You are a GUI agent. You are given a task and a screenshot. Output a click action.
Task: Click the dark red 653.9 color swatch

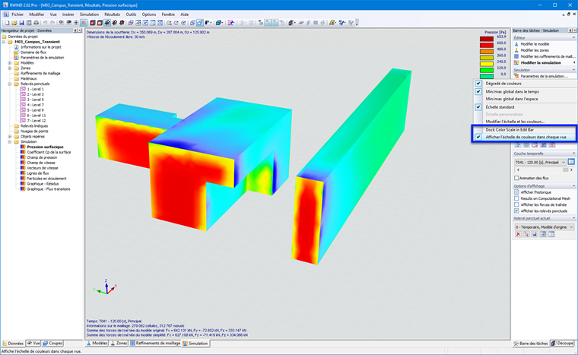(x=487, y=39)
